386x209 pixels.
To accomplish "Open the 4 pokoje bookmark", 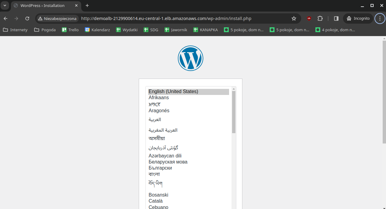I will coord(335,30).
